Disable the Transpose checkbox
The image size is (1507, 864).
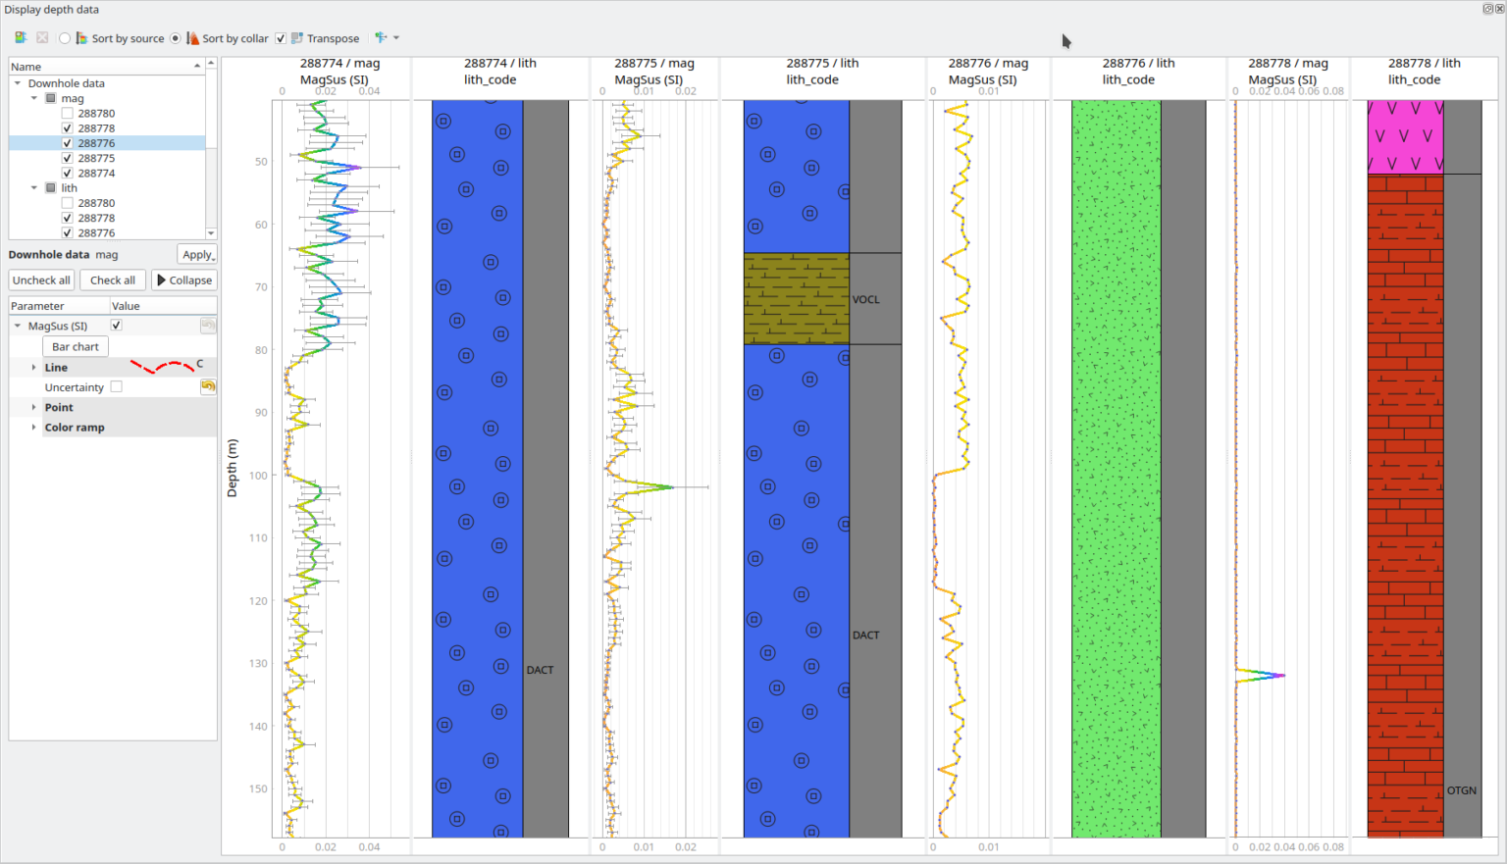coord(281,38)
